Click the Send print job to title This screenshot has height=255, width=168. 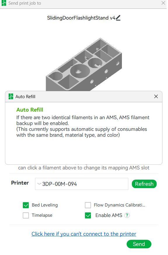coord(25,3)
